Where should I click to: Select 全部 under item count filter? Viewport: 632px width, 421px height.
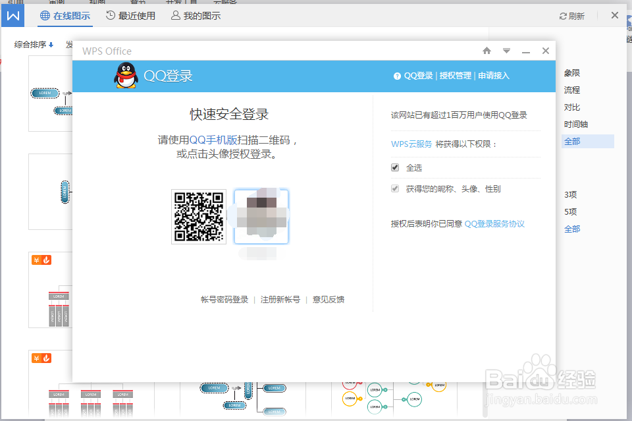[x=572, y=229]
